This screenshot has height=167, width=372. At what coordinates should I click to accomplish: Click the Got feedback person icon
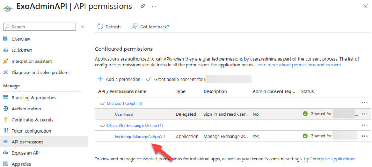tap(134, 27)
